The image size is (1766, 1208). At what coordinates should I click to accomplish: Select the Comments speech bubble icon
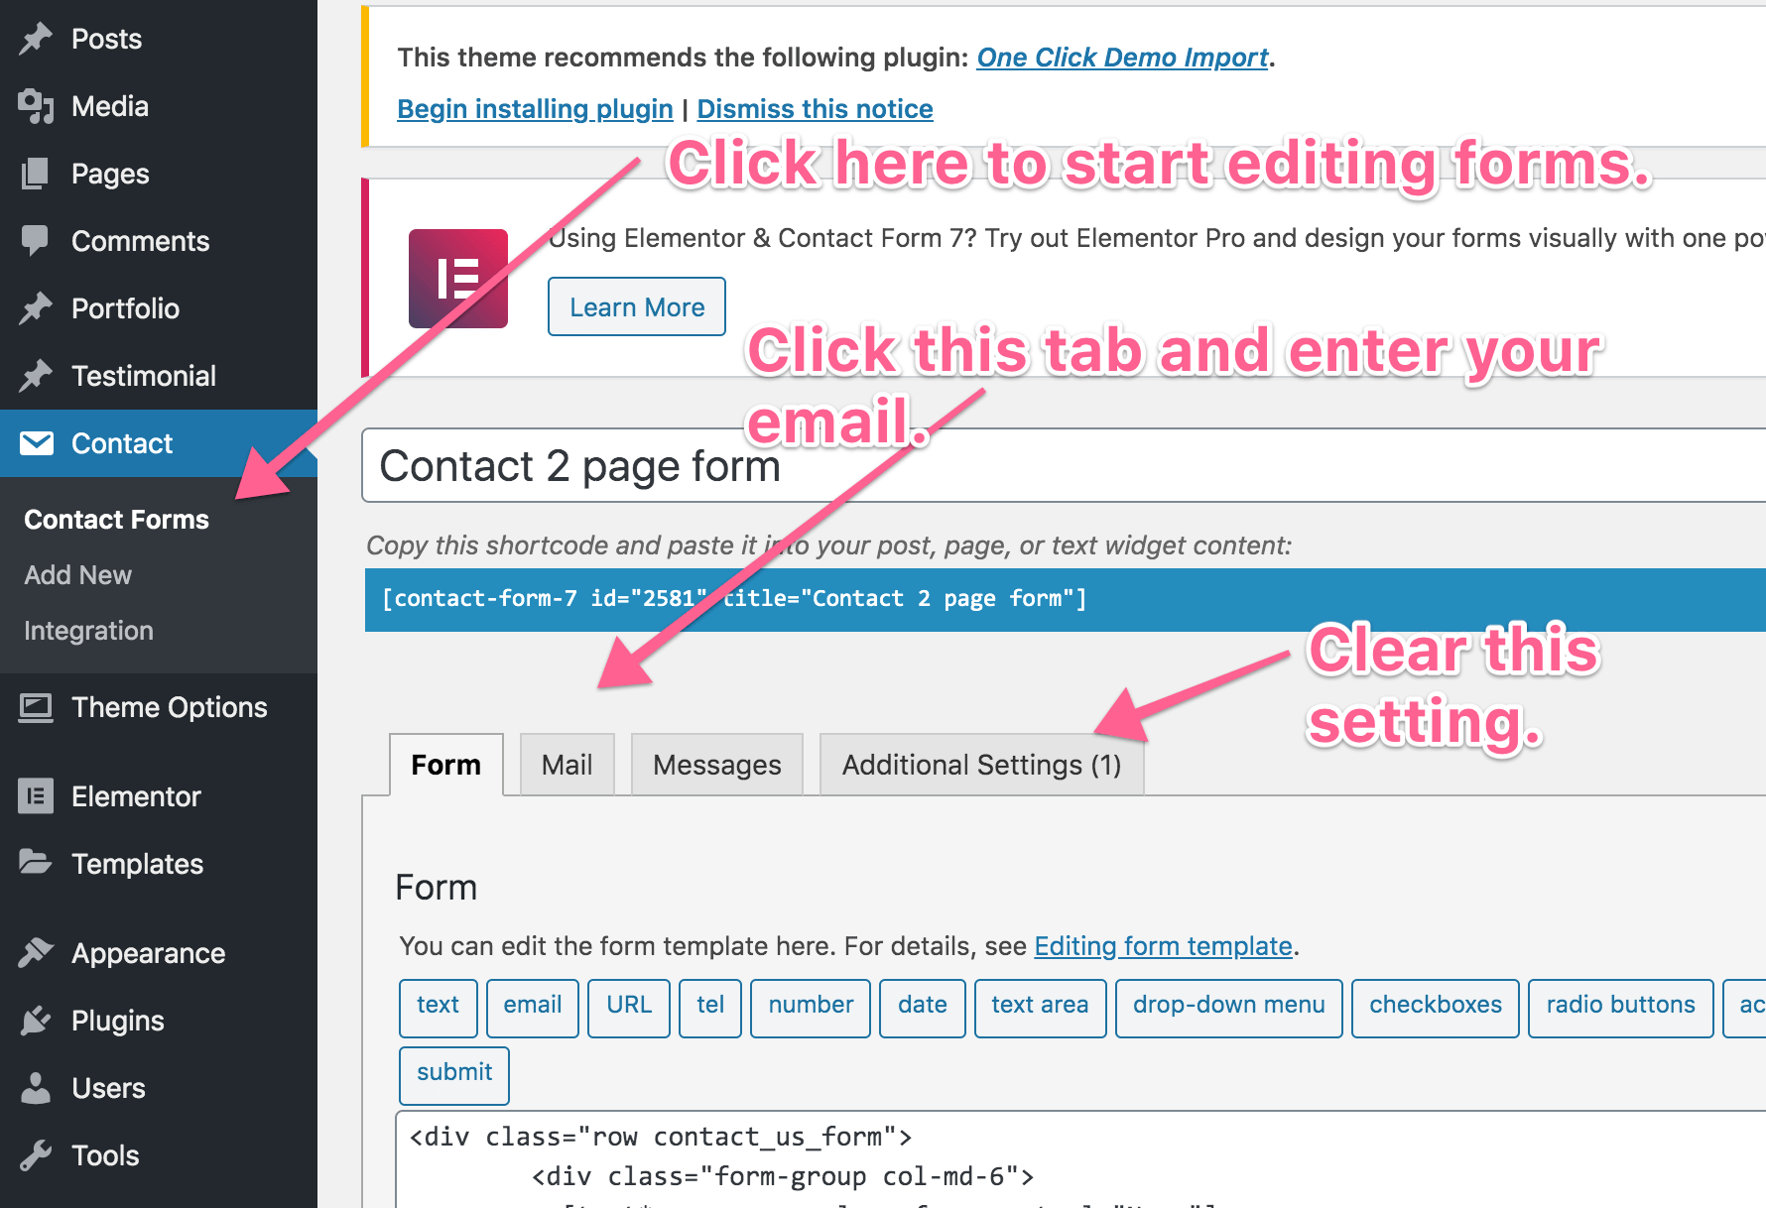pos(36,241)
